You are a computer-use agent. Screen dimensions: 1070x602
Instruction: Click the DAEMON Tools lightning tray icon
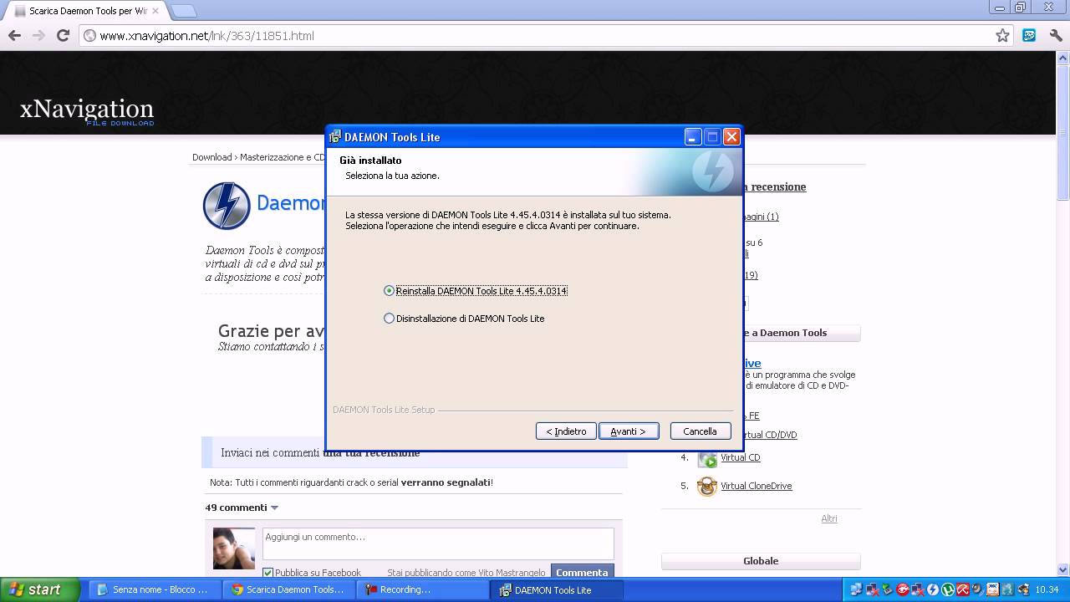point(933,589)
